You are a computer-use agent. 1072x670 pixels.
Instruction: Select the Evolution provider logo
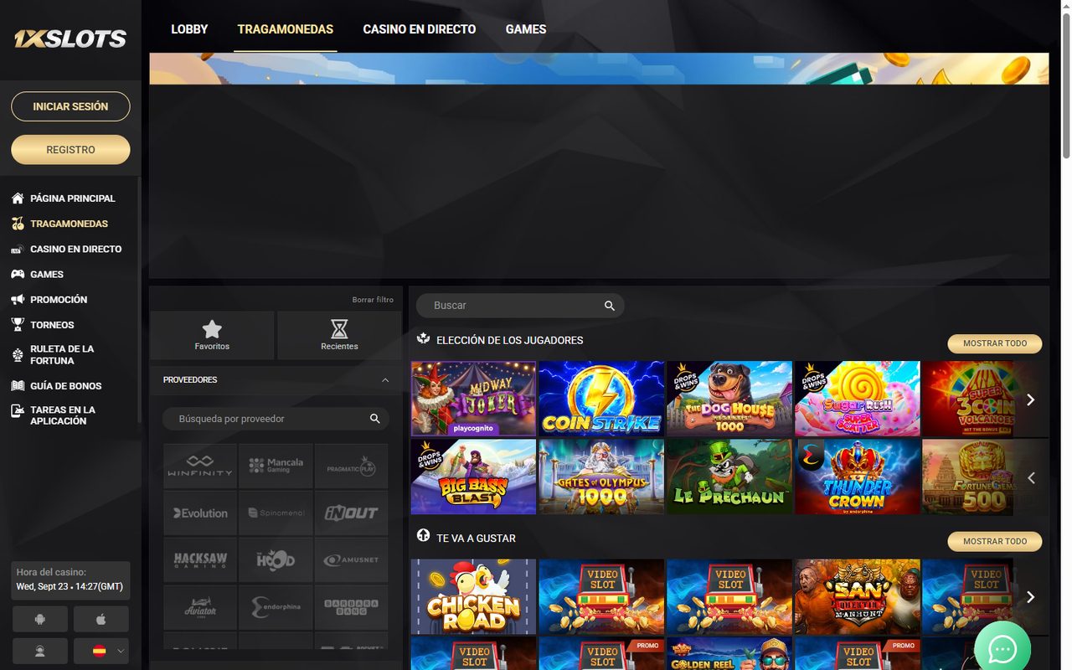coord(199,513)
